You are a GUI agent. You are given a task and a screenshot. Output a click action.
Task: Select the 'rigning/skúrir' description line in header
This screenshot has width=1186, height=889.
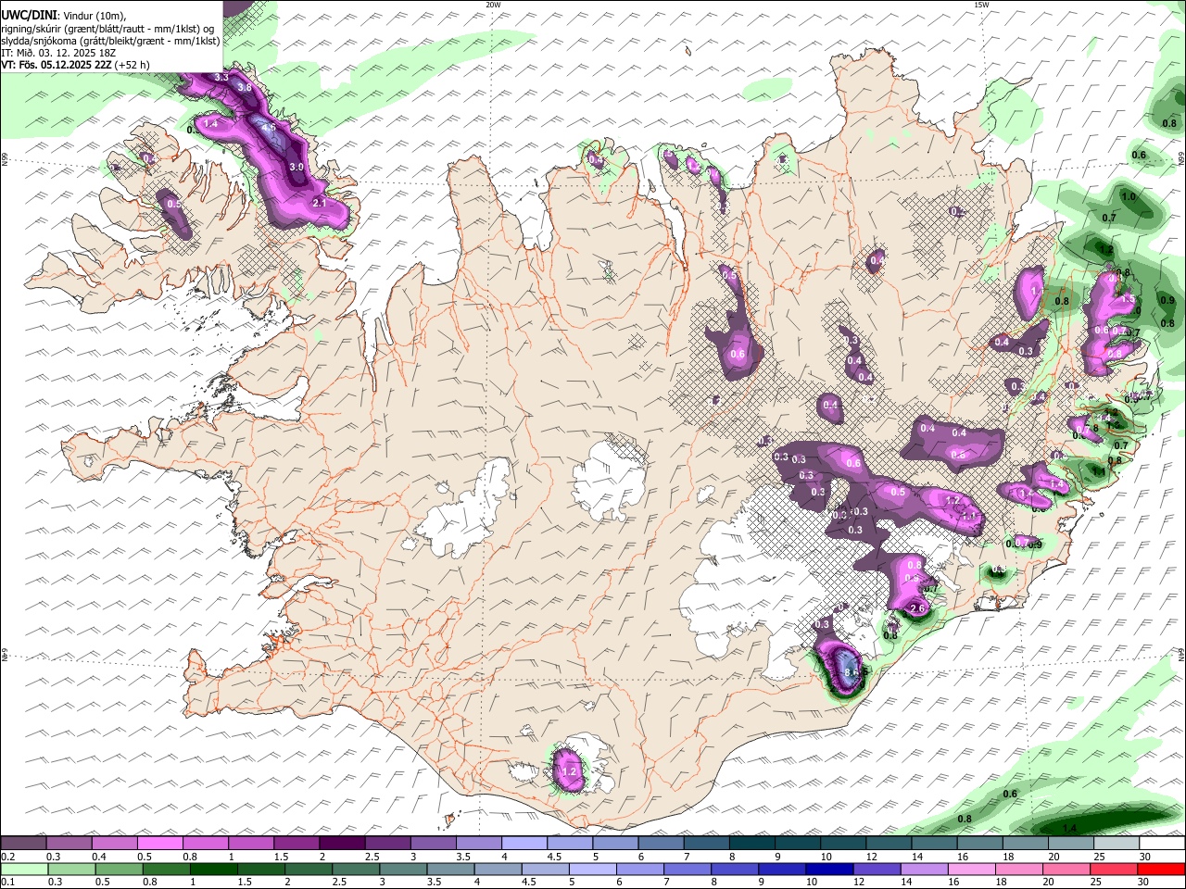pos(107,29)
